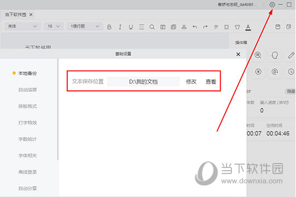
Task: Select the 打字特效 settings category
Action: click(27, 123)
